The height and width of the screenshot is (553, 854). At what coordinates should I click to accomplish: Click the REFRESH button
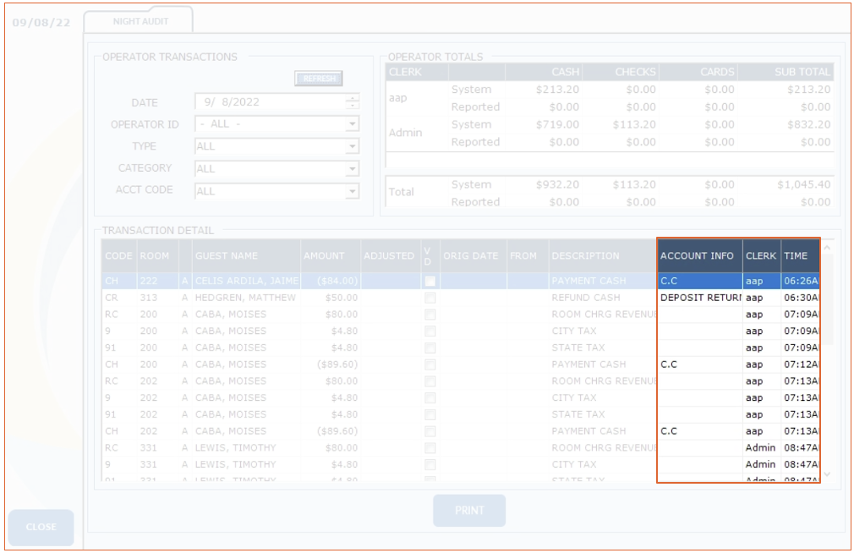pyautogui.click(x=319, y=79)
